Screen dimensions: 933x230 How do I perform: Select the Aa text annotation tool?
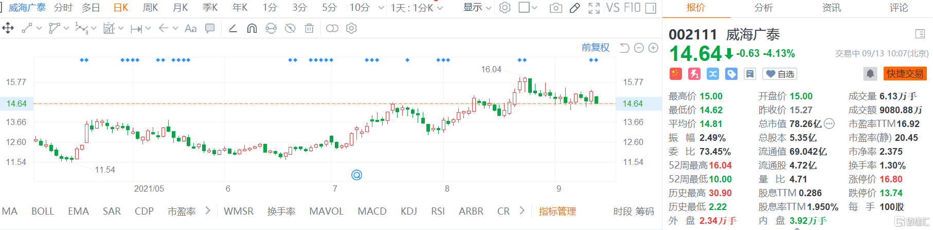(191, 28)
